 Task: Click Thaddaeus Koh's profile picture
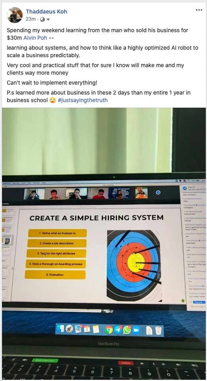coord(15,15)
